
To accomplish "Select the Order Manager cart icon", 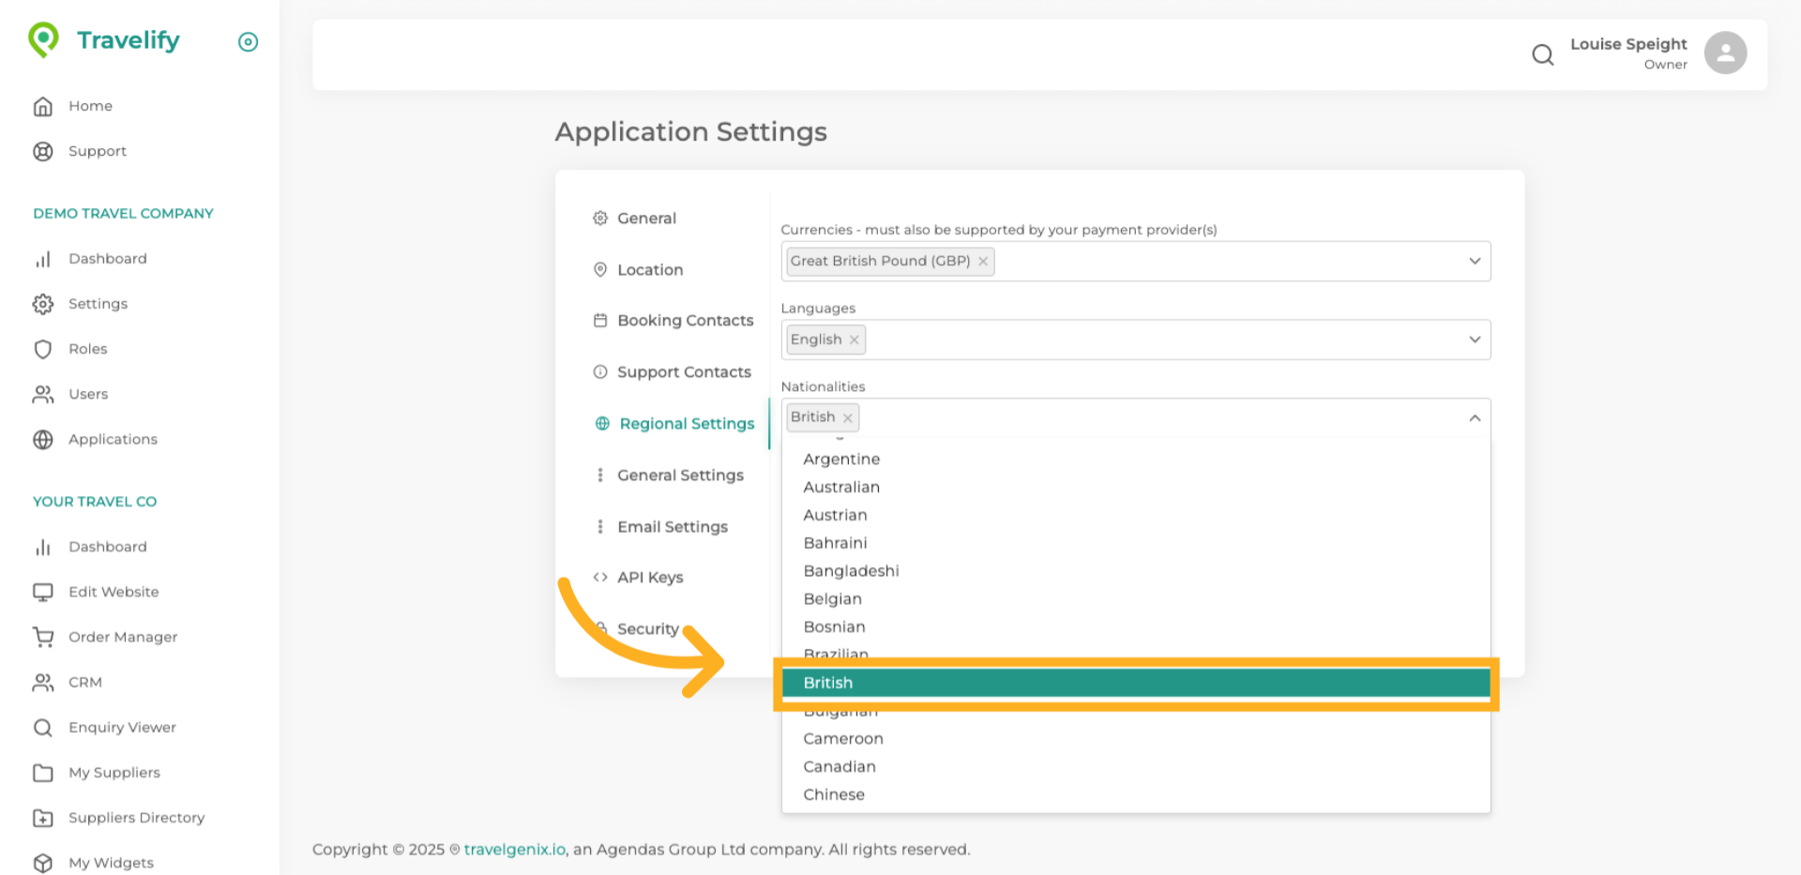I will click(x=43, y=637).
